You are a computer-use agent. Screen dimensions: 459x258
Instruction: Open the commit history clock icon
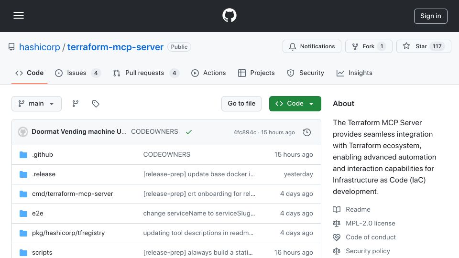[x=307, y=132]
